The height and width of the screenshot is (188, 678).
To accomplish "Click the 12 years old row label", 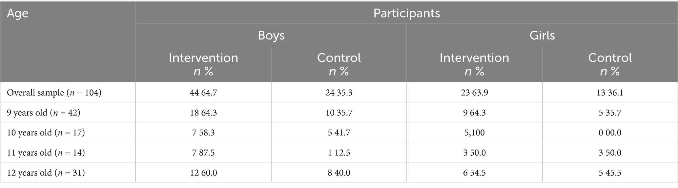I will click(x=46, y=172).
